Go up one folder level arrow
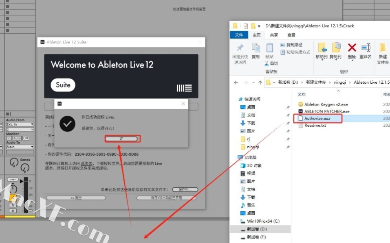 coord(260,82)
